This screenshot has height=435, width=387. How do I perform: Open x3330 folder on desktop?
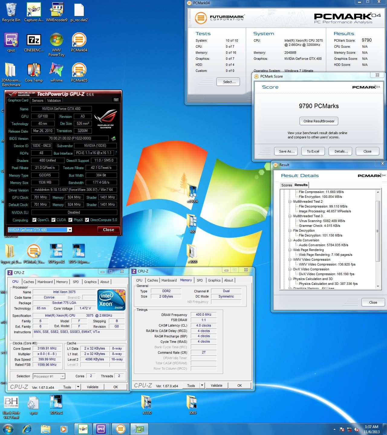tap(147, 405)
